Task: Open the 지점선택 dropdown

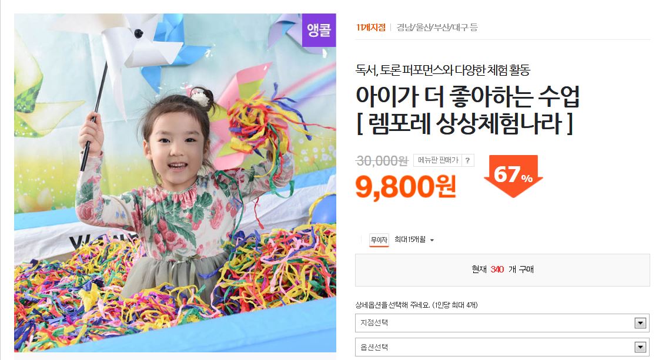Action: pyautogui.click(x=502, y=323)
